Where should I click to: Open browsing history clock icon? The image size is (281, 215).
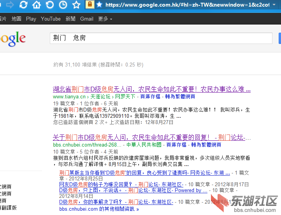click(x=63, y=5)
